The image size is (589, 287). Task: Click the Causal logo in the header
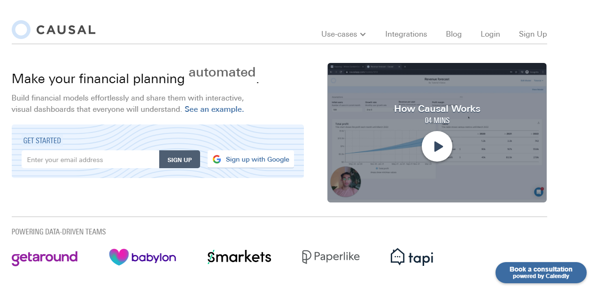[54, 30]
